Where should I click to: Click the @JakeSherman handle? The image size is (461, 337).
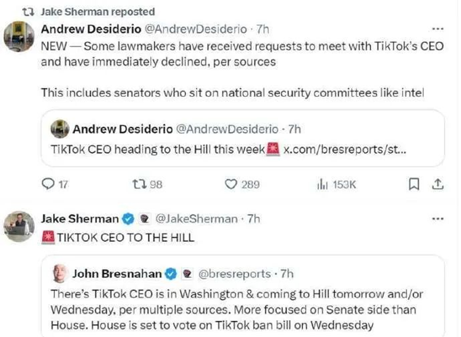[196, 218]
